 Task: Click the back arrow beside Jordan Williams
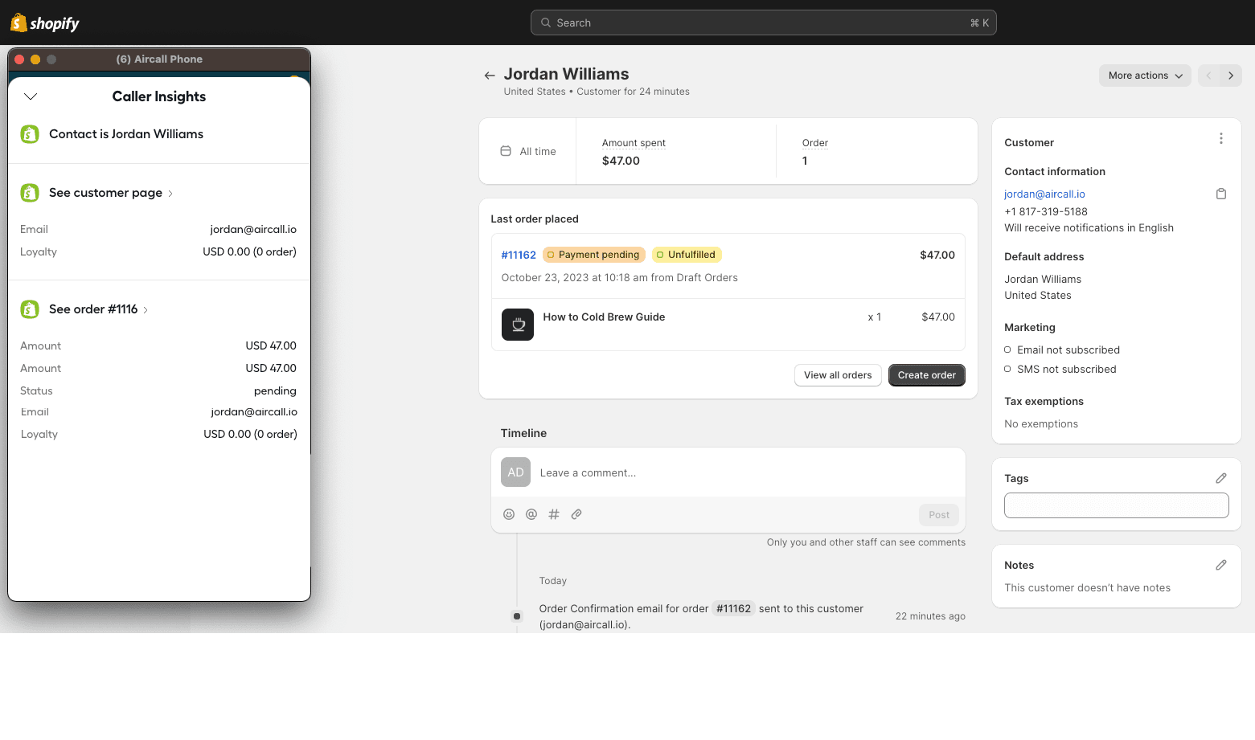[x=489, y=76]
